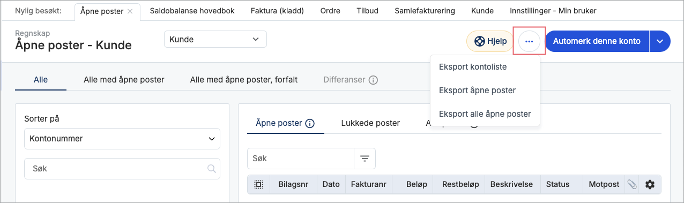Expand the Kunde dropdown
684x203 pixels.
[x=215, y=39]
